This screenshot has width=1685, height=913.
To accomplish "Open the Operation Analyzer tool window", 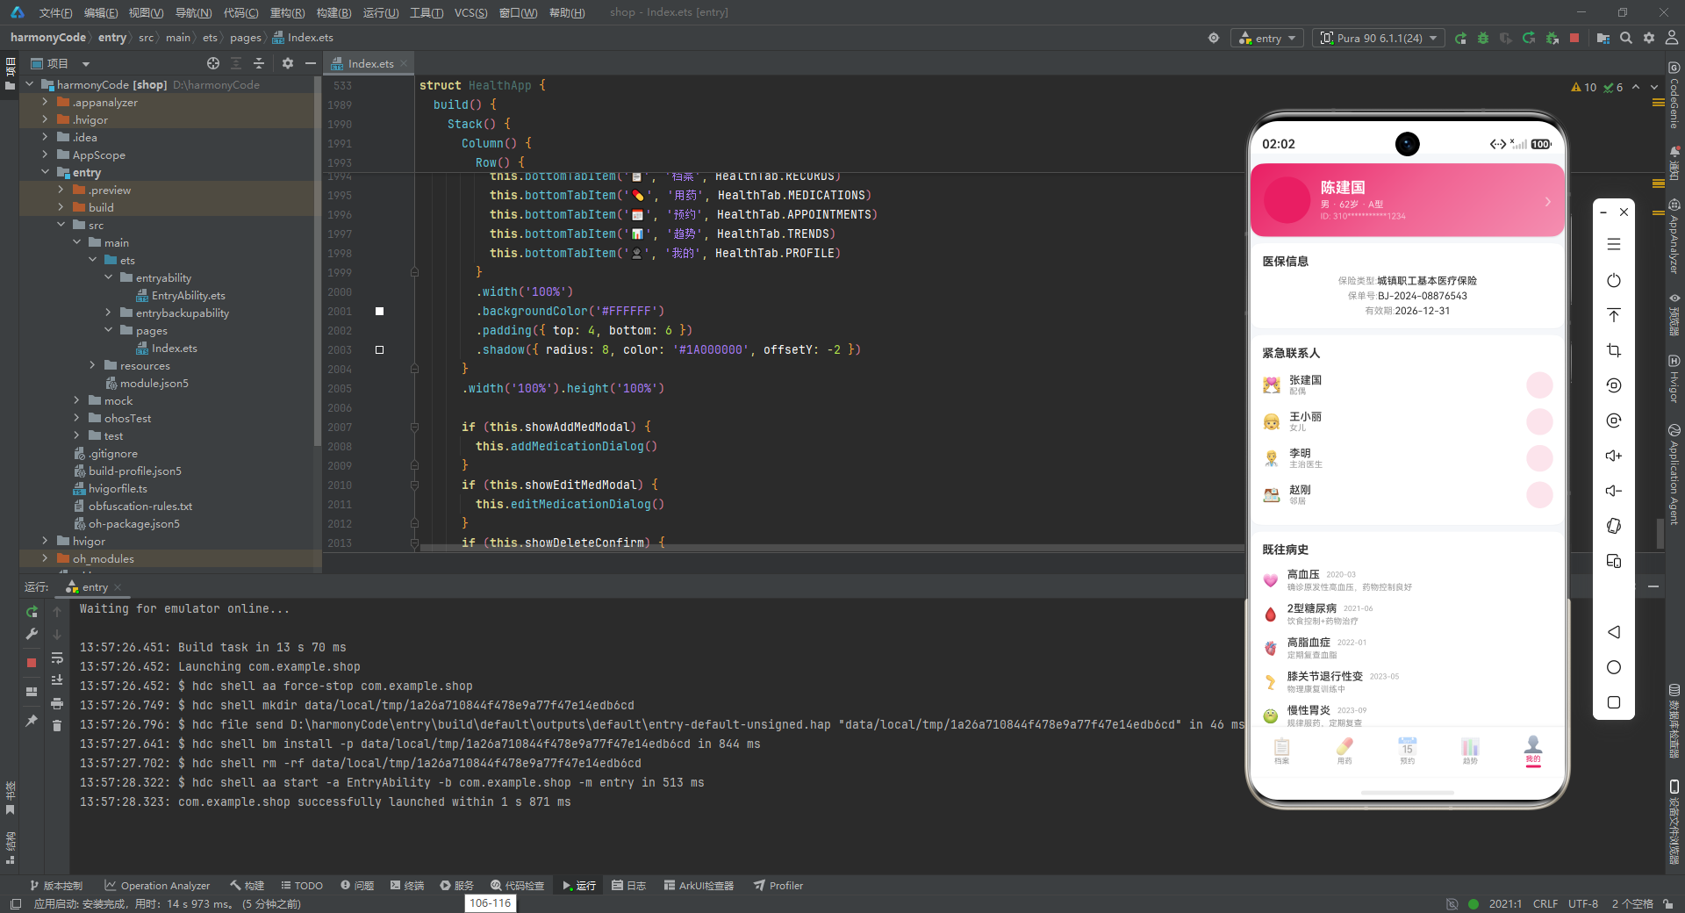I will point(156,885).
